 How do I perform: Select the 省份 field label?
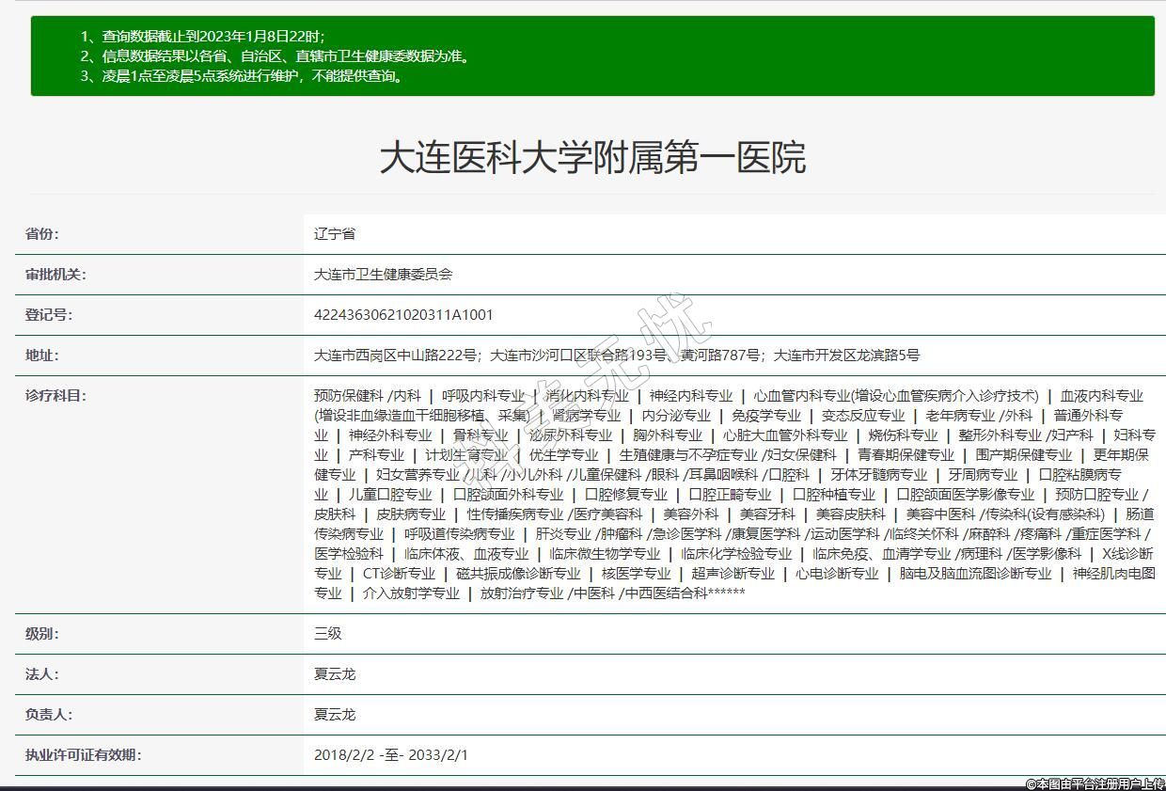click(41, 234)
